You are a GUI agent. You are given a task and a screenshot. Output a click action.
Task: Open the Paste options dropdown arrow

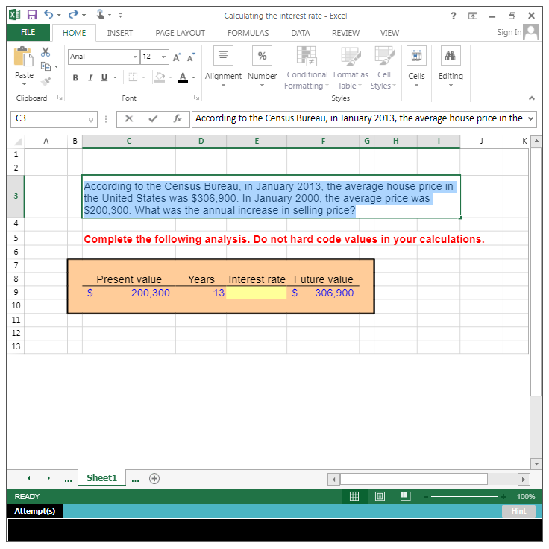(x=24, y=84)
